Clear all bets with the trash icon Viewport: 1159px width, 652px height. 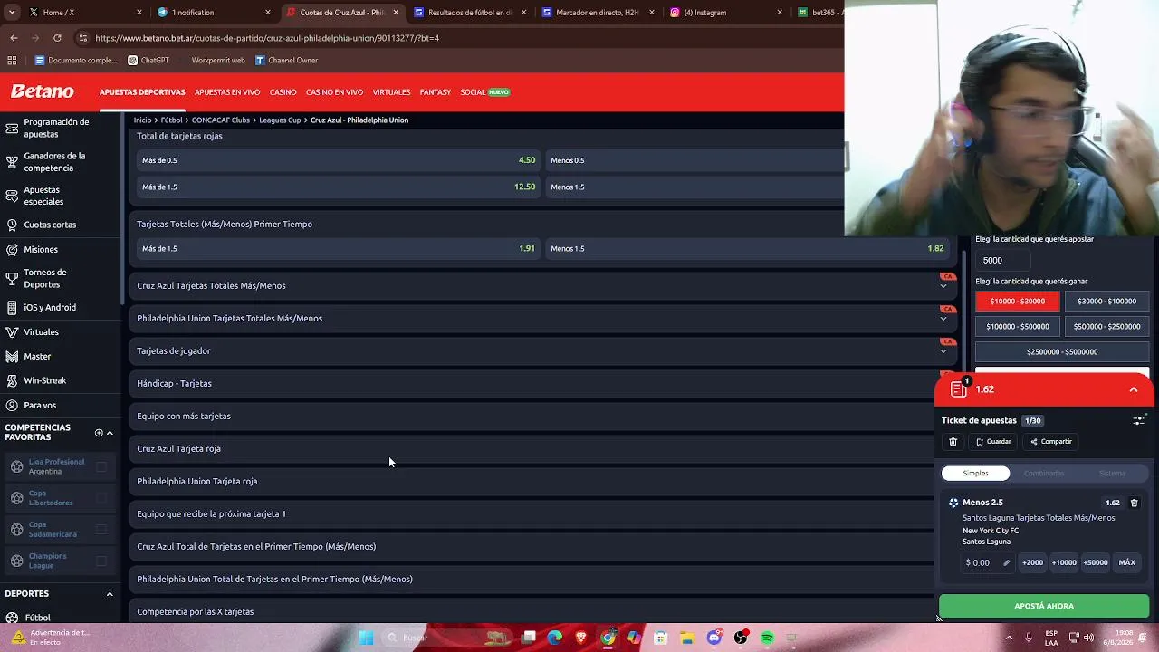point(953,442)
